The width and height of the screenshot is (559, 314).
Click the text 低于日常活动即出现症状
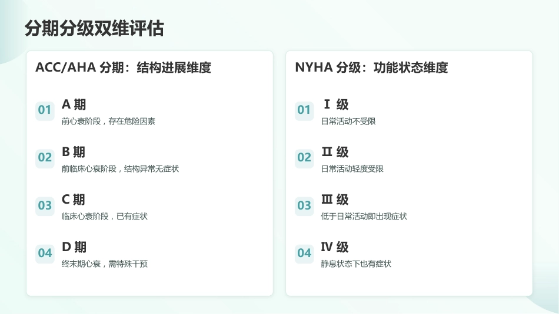[364, 216]
